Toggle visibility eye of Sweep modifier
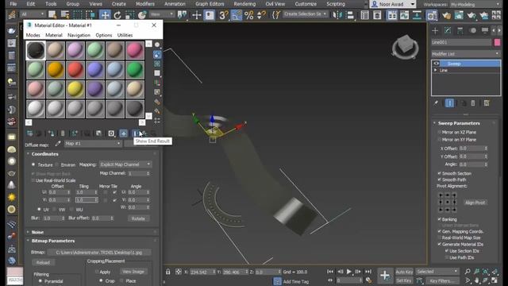The image size is (508, 286). (436, 64)
